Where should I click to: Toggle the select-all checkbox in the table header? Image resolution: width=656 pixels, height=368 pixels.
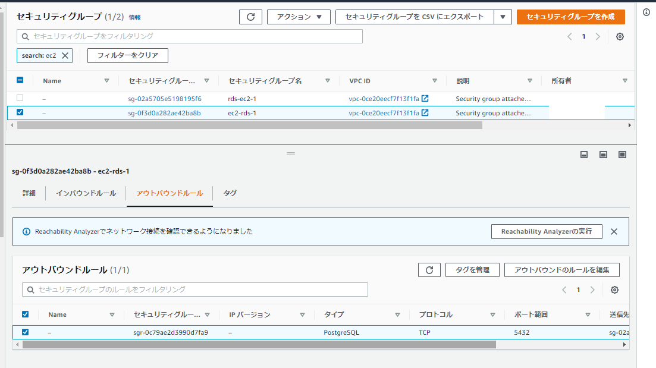(x=20, y=80)
